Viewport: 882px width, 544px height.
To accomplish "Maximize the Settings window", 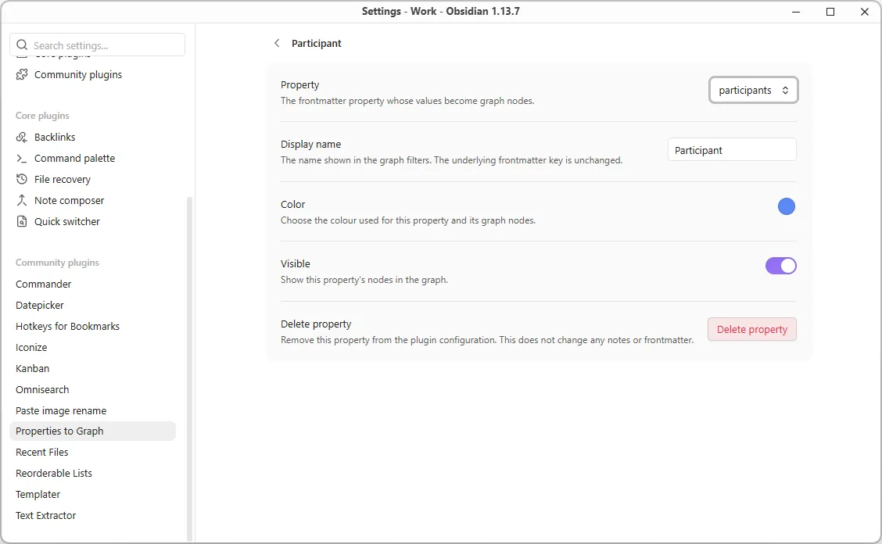I will pyautogui.click(x=830, y=12).
